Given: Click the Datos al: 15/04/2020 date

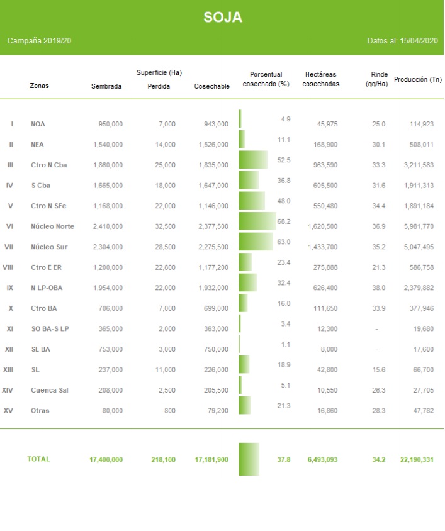Looking at the screenshot, I should (x=402, y=41).
